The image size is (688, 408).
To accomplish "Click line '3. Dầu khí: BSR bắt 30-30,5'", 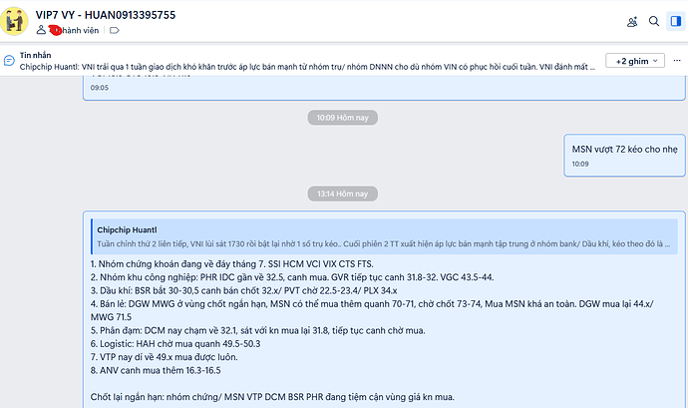I will tap(243, 290).
